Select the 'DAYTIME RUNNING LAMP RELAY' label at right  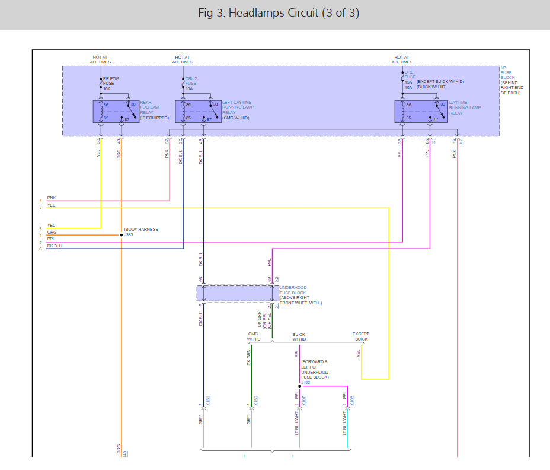465,108
